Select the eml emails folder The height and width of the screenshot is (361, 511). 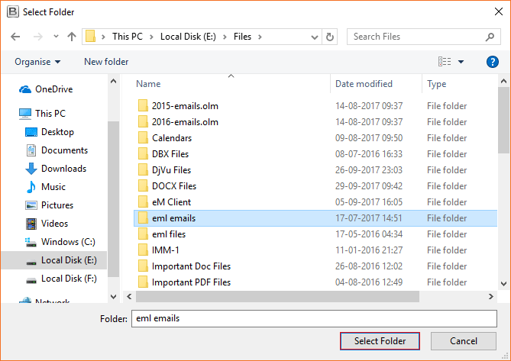click(x=315, y=218)
